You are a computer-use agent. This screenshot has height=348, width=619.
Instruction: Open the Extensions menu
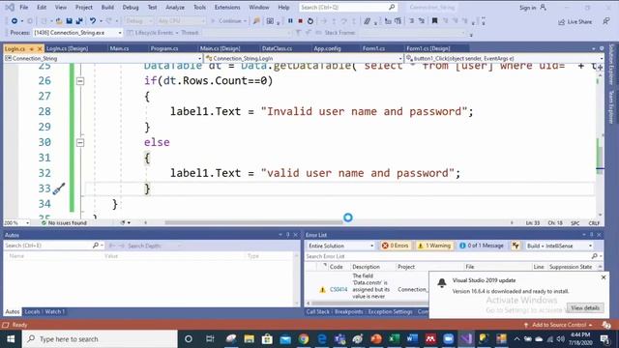[227, 8]
